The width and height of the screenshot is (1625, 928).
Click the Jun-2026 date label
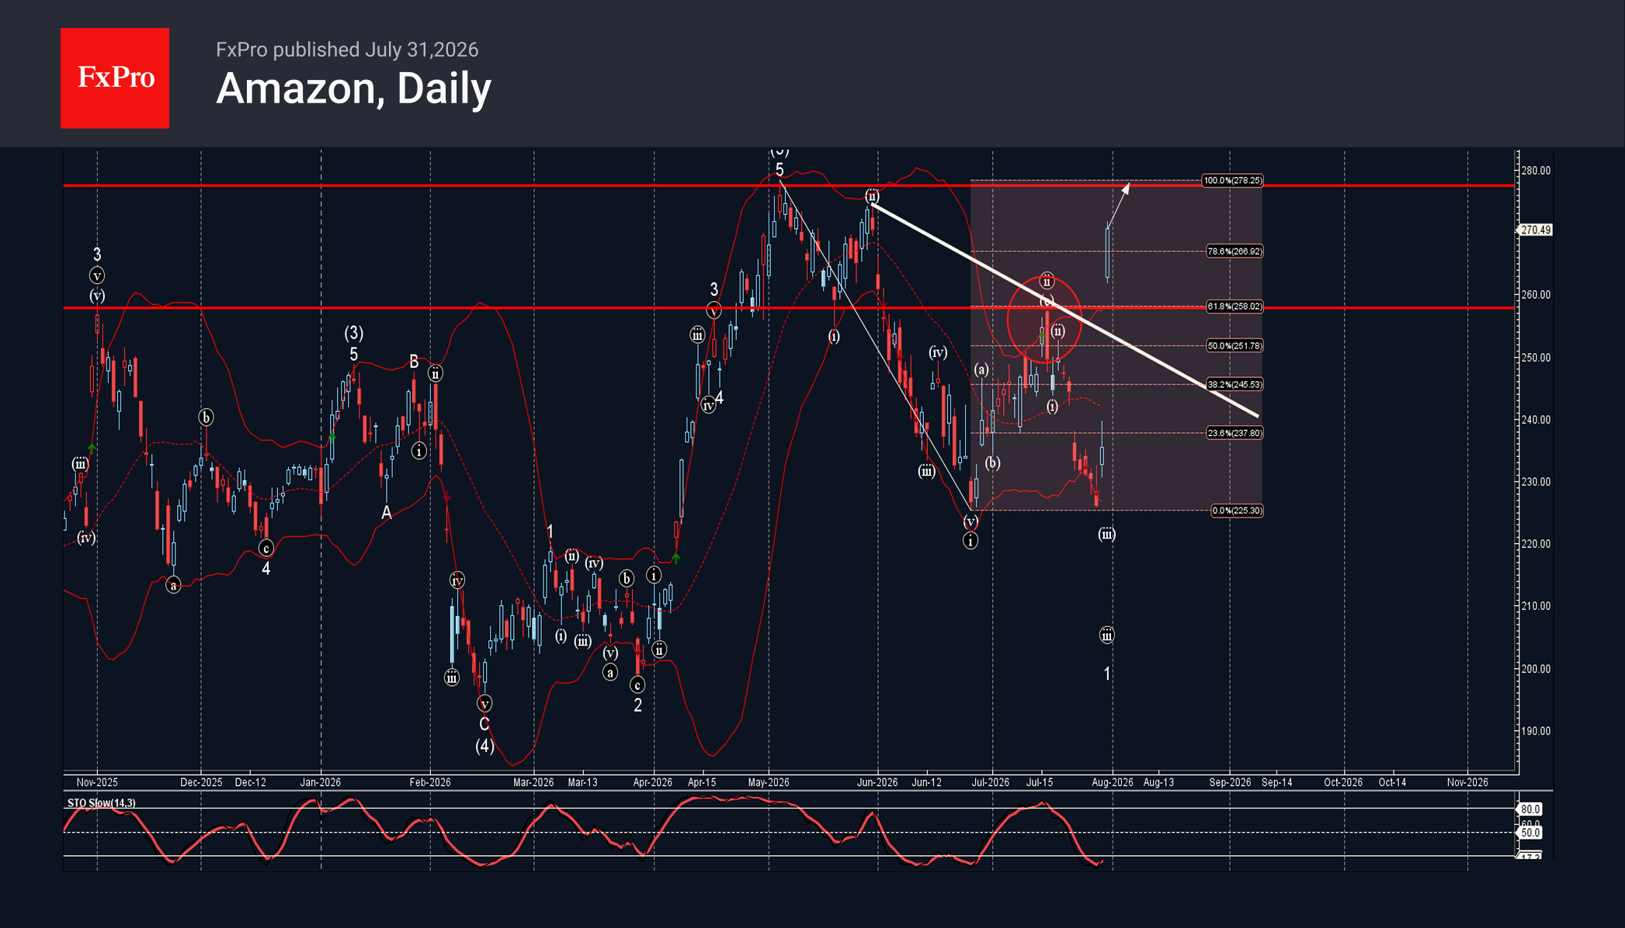[877, 782]
